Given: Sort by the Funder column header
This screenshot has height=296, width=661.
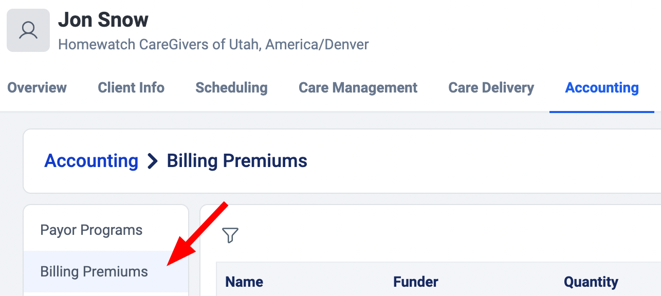Looking at the screenshot, I should [x=415, y=282].
